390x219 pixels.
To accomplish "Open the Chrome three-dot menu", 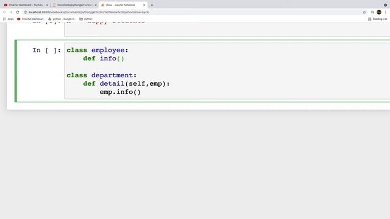I will 386,12.
